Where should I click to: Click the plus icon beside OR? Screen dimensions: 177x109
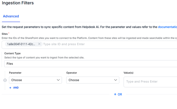(x=115, y=94)
